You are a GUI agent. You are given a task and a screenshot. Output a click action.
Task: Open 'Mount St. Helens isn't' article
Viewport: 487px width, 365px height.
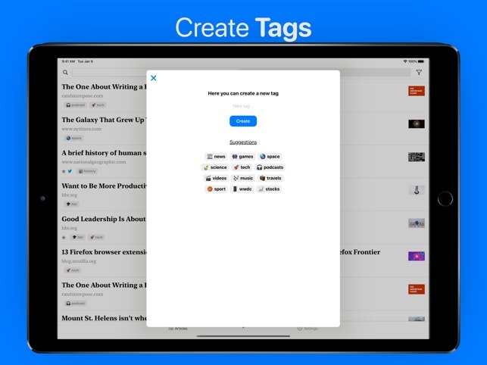[x=104, y=318]
